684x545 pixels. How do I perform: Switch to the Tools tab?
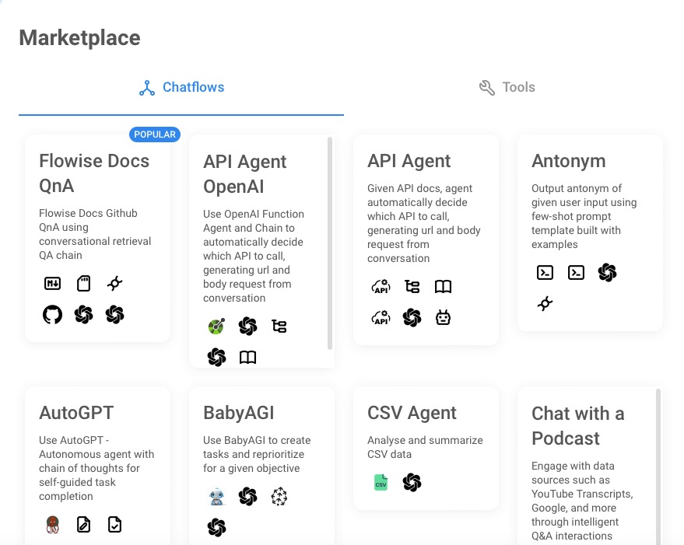point(507,87)
